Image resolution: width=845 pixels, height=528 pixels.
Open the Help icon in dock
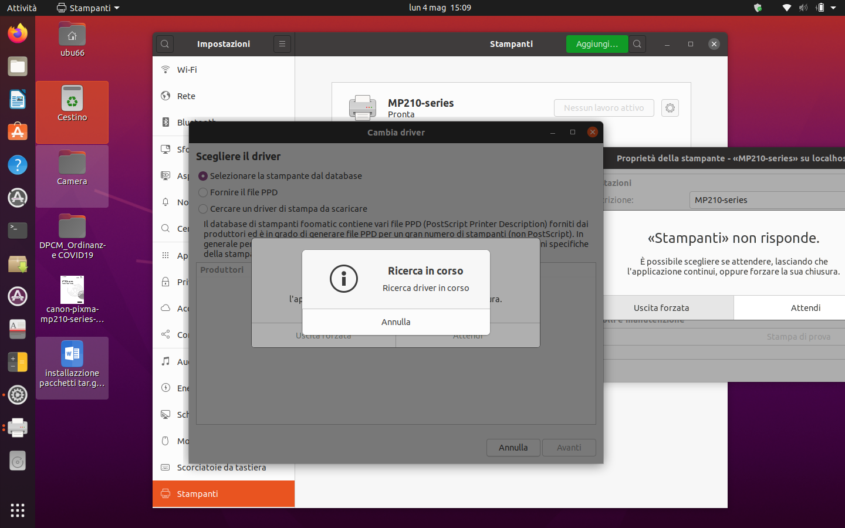point(18,165)
